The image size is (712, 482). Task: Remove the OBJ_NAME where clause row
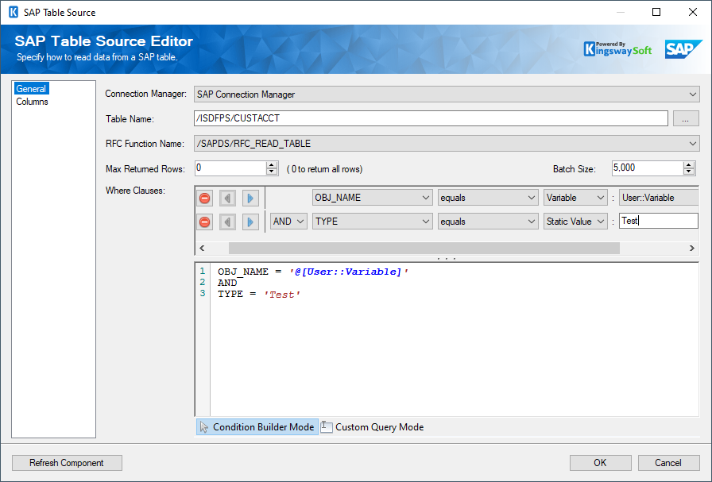pos(205,199)
